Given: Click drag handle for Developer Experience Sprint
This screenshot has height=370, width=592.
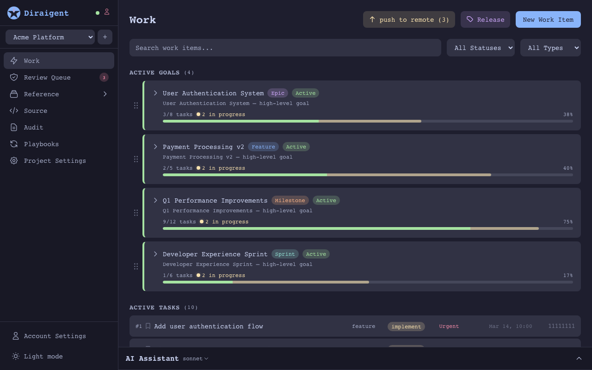Looking at the screenshot, I should (136, 266).
